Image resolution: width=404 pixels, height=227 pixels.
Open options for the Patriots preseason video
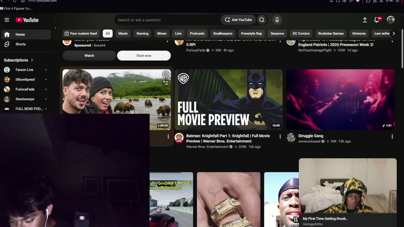392,41
